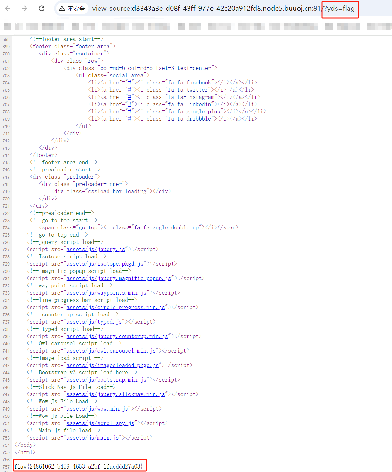The height and width of the screenshot is (472, 392).
Task: Open the assets/js/main.js link
Action: click(92, 438)
